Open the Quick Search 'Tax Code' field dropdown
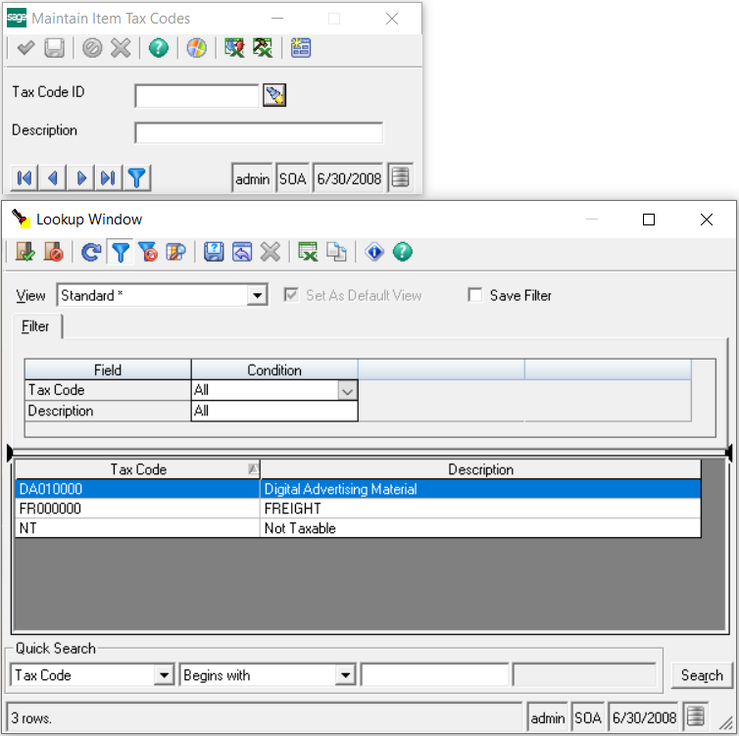 (x=164, y=675)
